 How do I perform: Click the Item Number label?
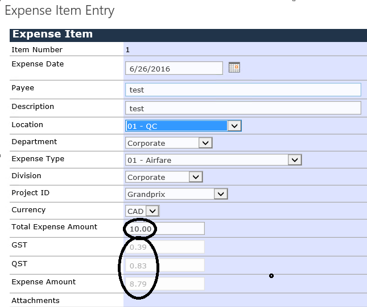pos(37,50)
